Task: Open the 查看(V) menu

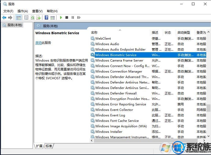Action: [37, 11]
